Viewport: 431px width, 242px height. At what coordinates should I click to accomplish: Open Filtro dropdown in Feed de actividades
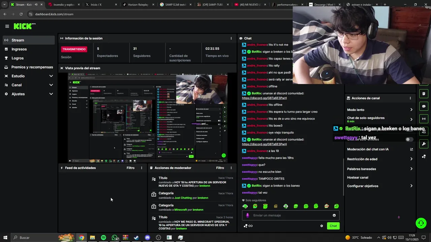[x=130, y=168]
